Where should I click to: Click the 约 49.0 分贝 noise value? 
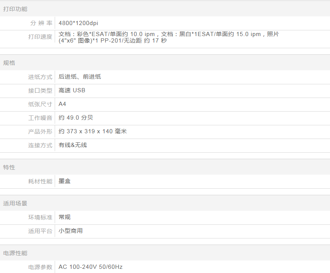coord(76,118)
